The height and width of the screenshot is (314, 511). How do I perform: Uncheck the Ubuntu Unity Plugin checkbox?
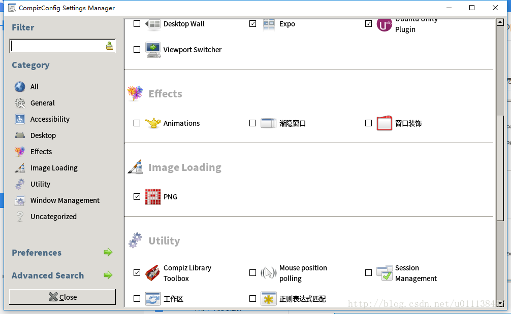point(368,24)
